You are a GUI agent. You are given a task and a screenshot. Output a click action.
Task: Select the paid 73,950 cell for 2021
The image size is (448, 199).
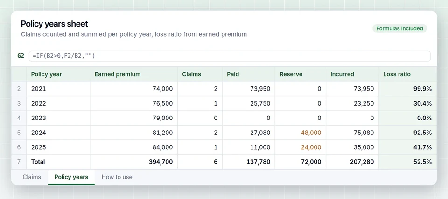click(249, 89)
